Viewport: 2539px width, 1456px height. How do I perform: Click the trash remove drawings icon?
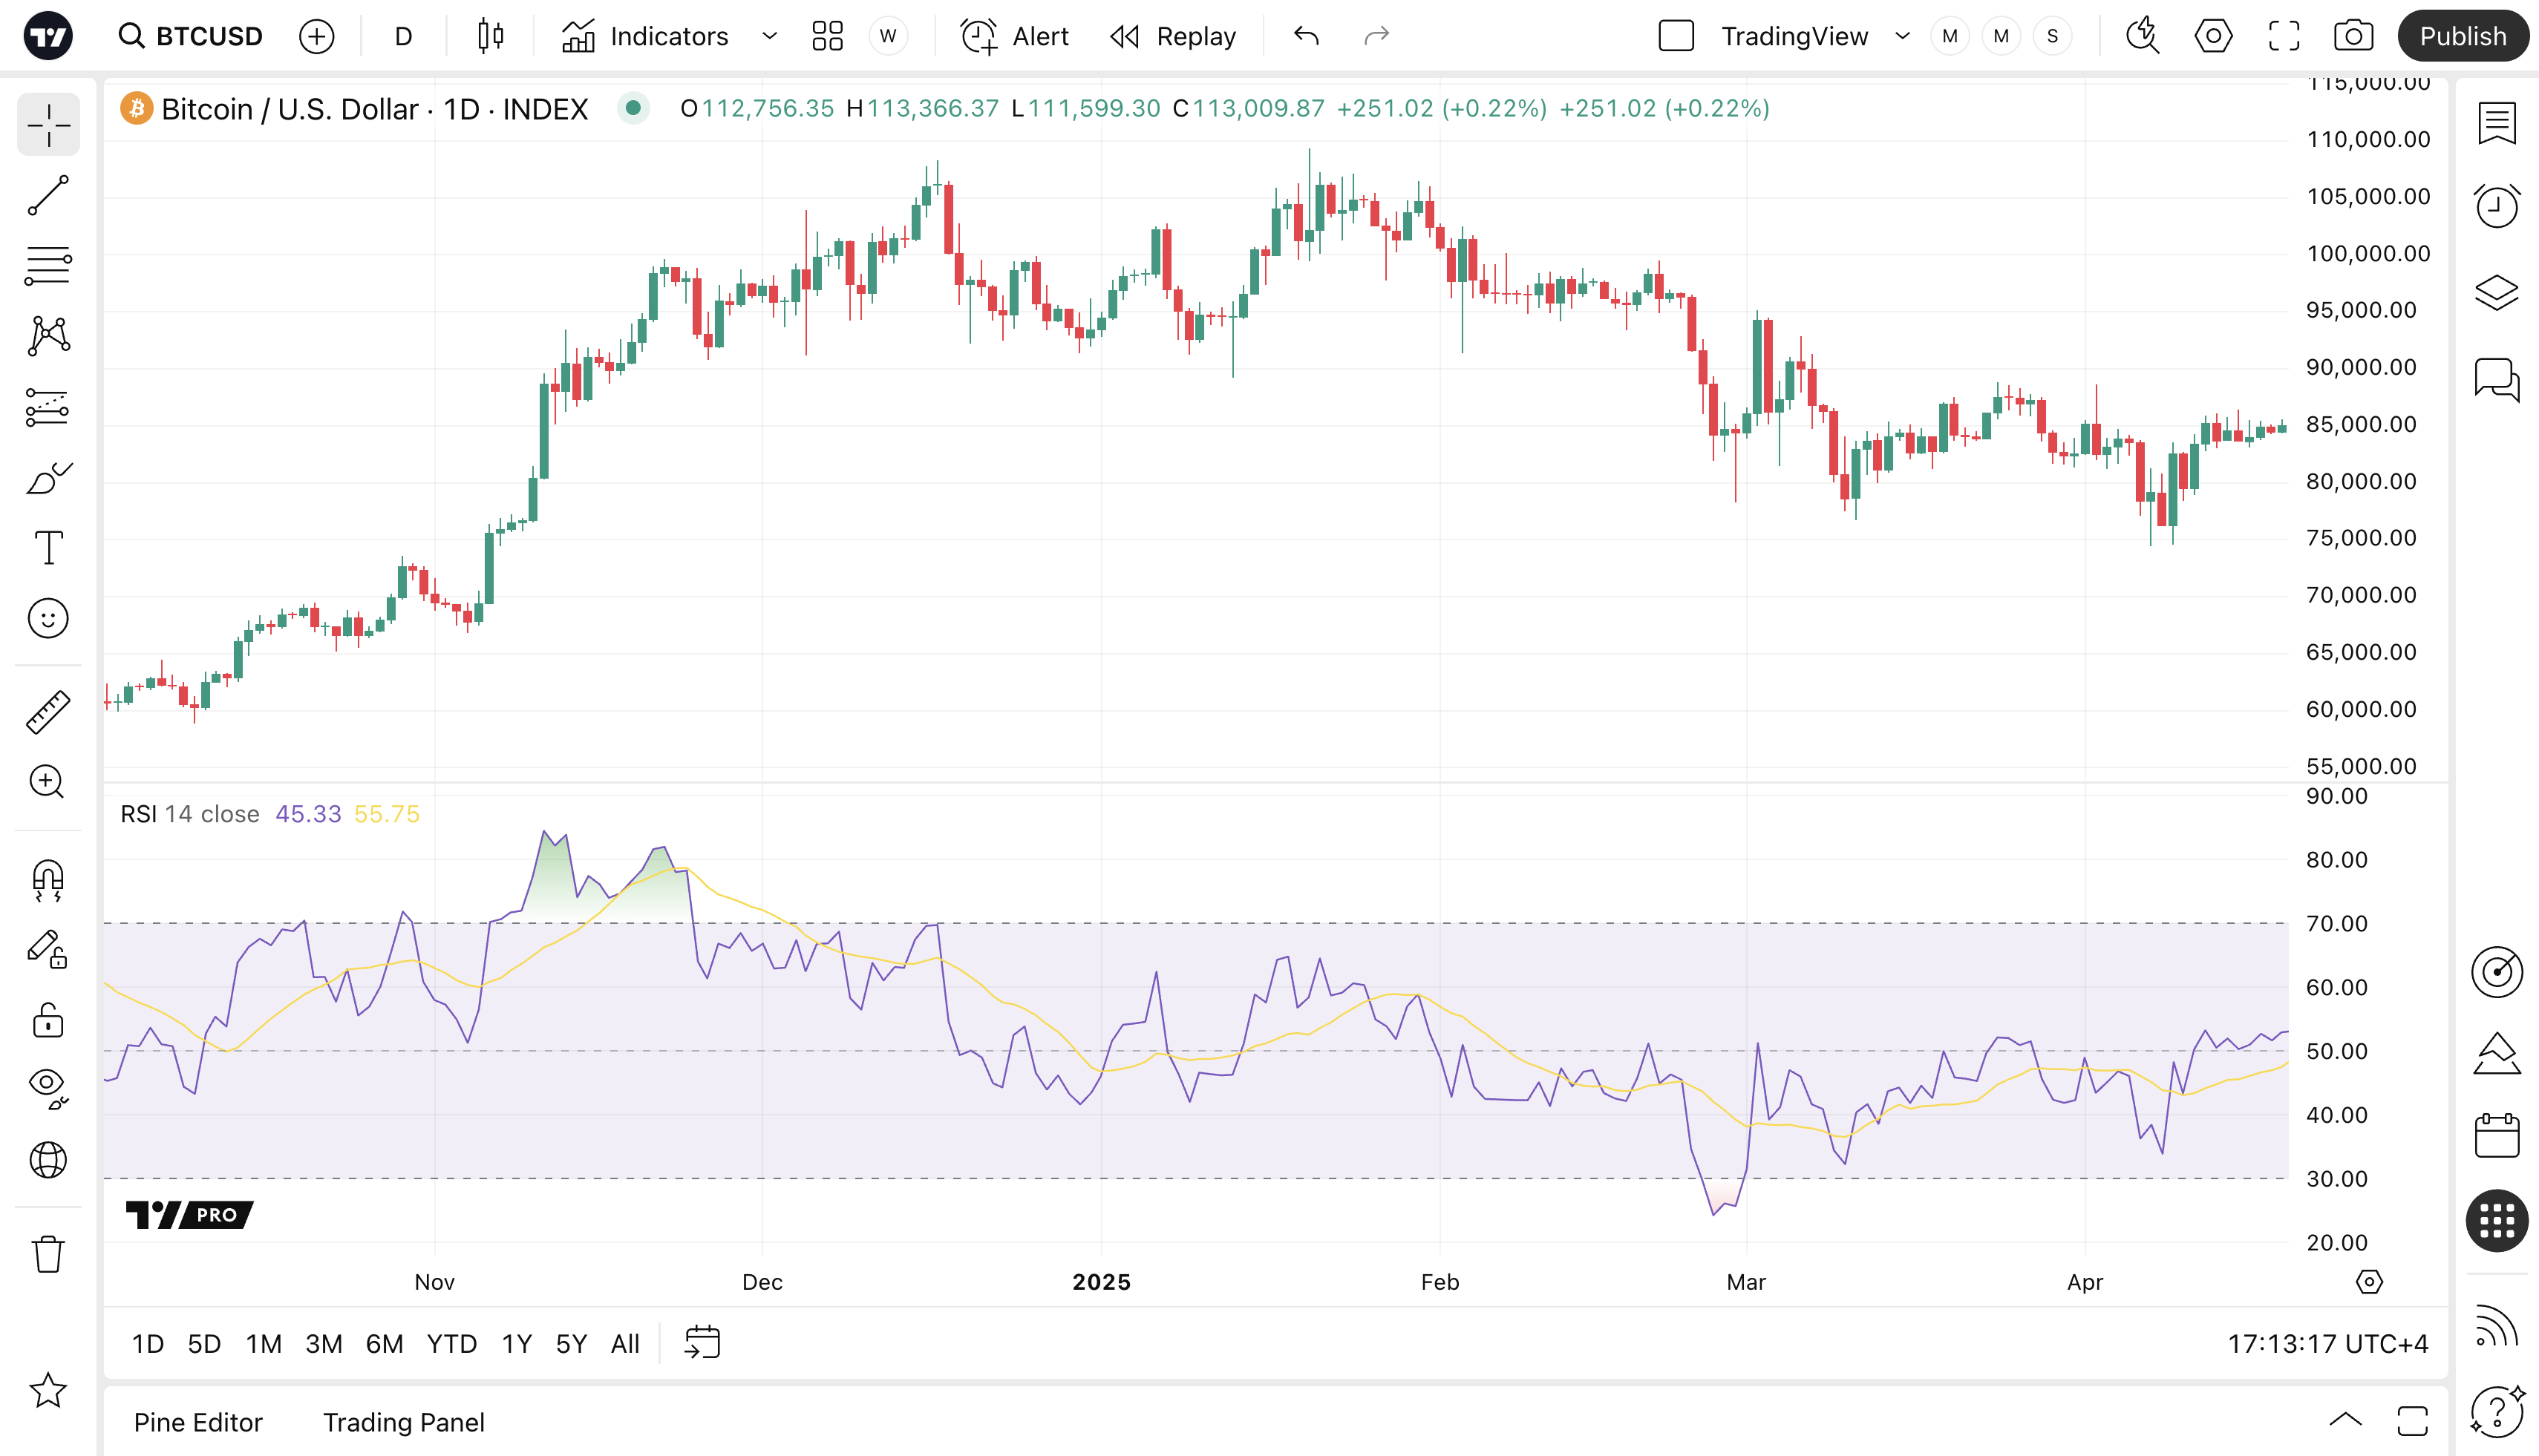click(x=48, y=1254)
